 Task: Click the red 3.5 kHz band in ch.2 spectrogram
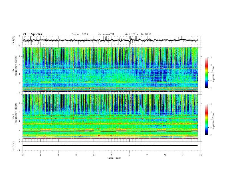point(110,123)
